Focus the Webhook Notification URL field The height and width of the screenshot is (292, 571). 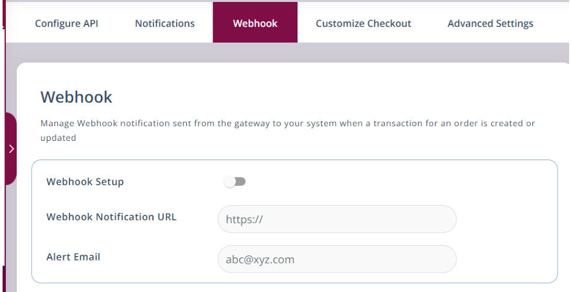click(337, 219)
